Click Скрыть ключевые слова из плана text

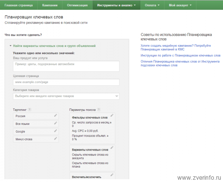pyautogui.click(x=90, y=165)
